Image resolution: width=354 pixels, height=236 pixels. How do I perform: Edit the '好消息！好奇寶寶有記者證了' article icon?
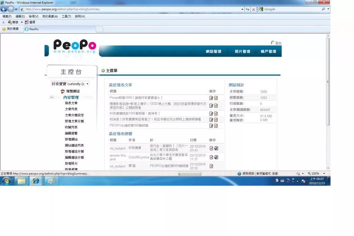tap(211, 120)
